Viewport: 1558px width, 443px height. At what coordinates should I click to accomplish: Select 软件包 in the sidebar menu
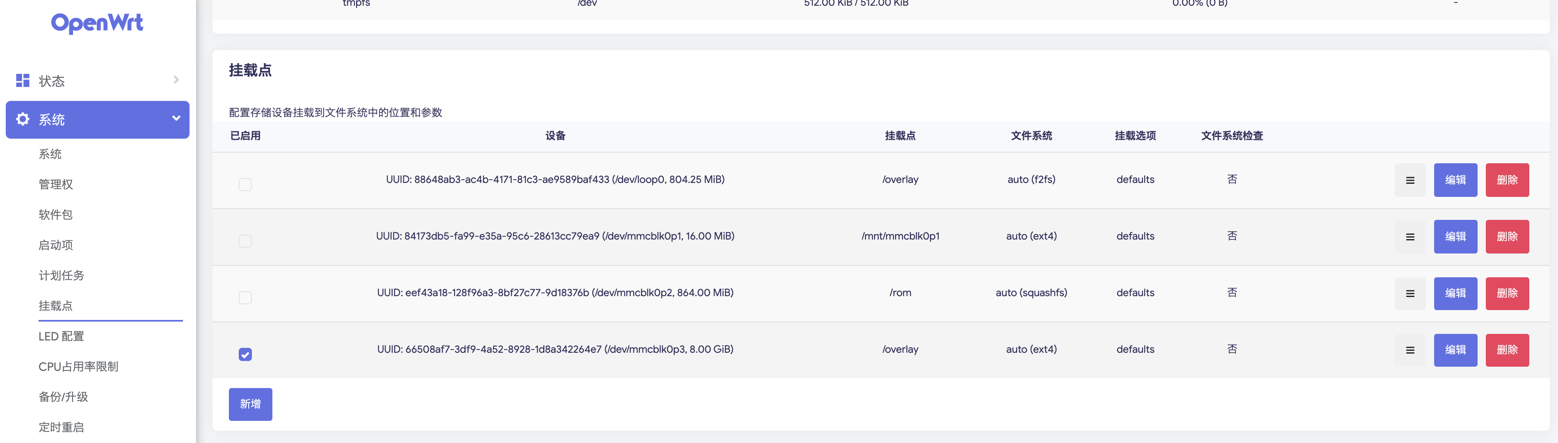tap(55, 214)
